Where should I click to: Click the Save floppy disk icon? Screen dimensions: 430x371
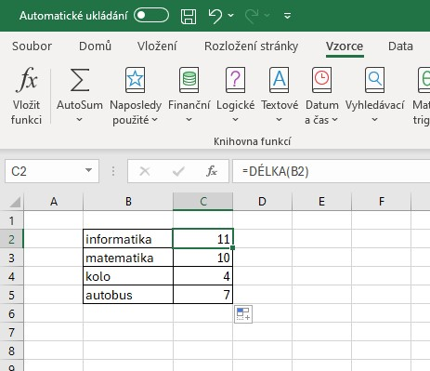(189, 16)
